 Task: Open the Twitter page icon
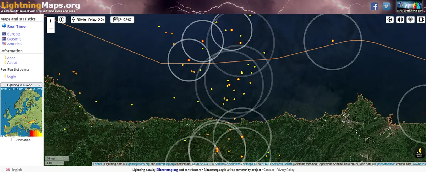click(x=386, y=6)
